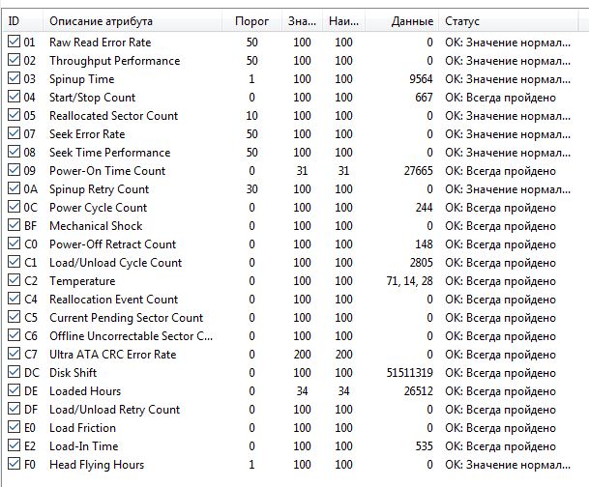This screenshot has height=487, width=589.
Task: Toggle Load-In Time checkbox
Action: click(x=14, y=445)
